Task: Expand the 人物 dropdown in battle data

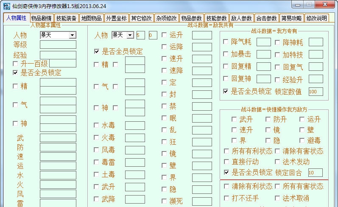Action: click(130, 35)
